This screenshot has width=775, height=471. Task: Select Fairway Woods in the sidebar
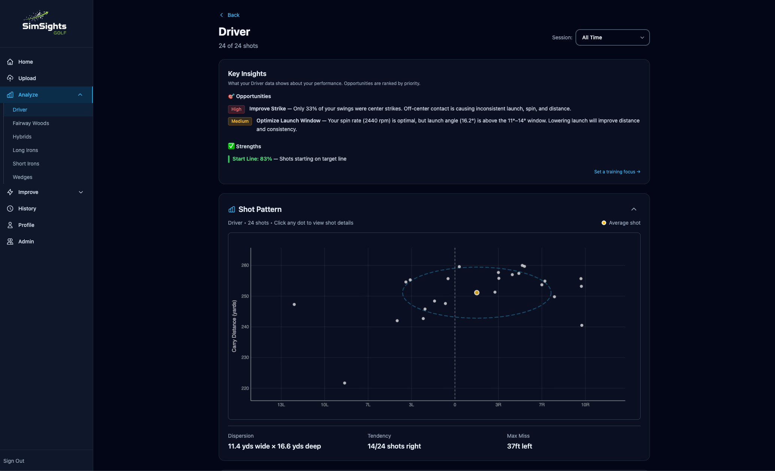[31, 123]
